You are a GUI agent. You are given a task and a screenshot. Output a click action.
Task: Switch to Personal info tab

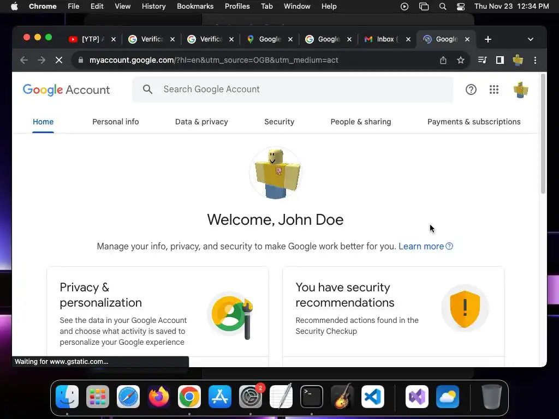tap(116, 122)
